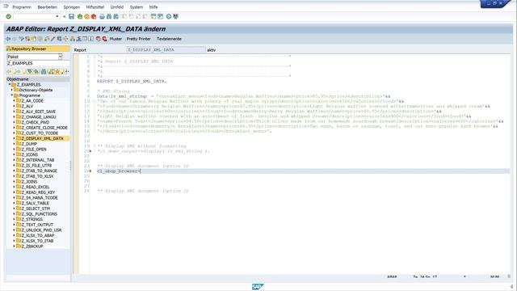Collapse the Z_EXAMPLES tree node
The image size is (517, 291).
[10, 84]
